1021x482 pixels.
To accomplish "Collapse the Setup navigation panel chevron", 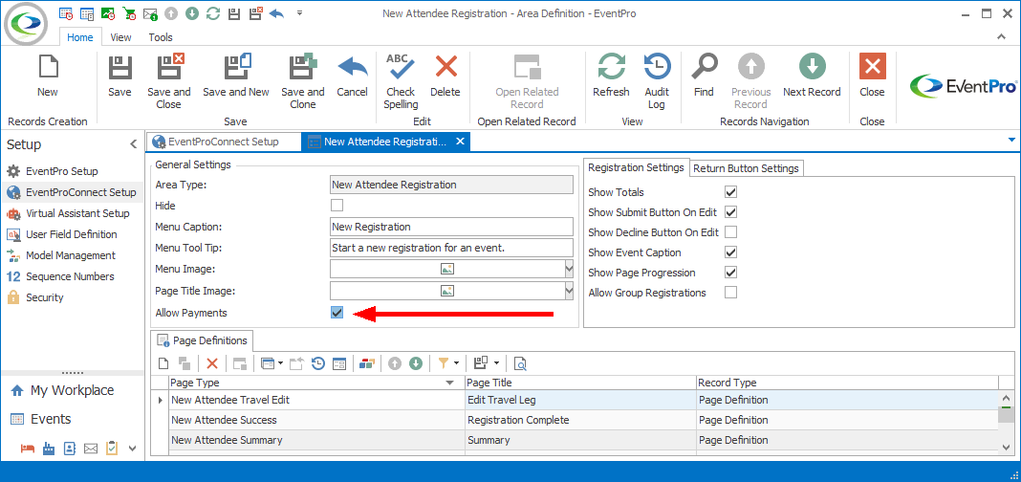I will [x=133, y=144].
